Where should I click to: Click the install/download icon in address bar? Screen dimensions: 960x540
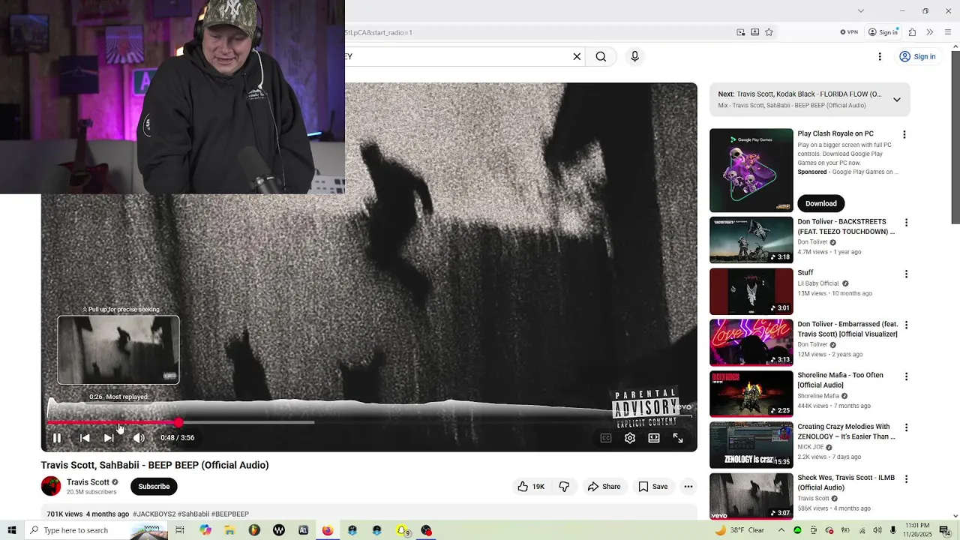pyautogui.click(x=754, y=32)
